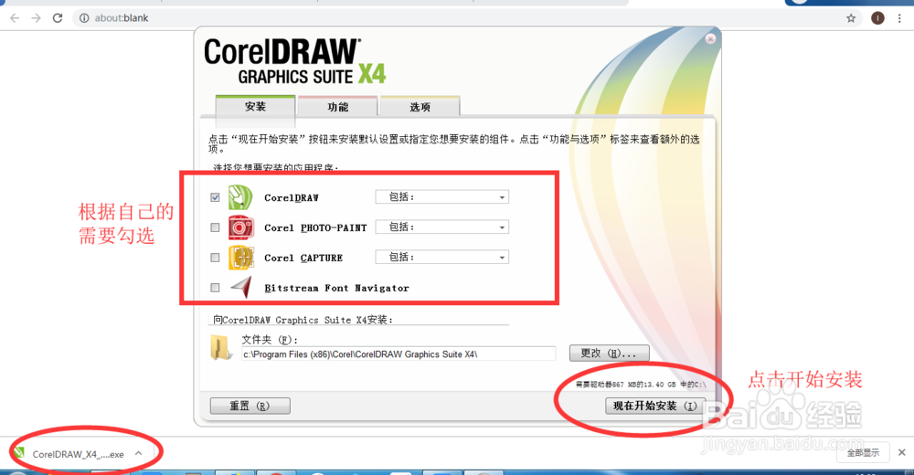
Task: Click the CorelDRAW label text
Action: pyautogui.click(x=291, y=197)
